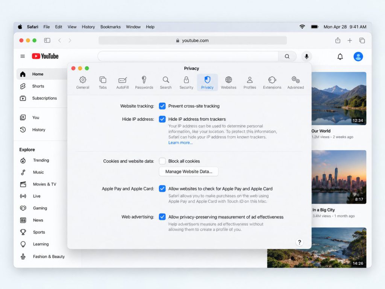The height and width of the screenshot is (289, 385).
Task: Click the YouTube logo
Action: point(45,56)
